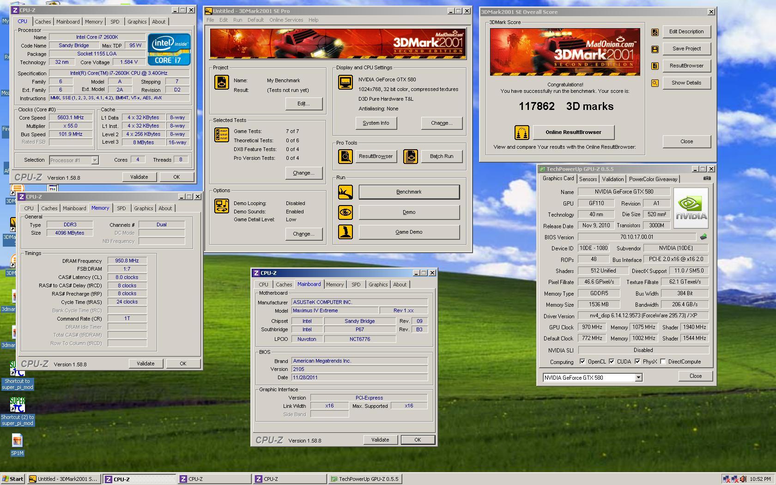Click Save Project button
Image resolution: width=776 pixels, height=485 pixels.
[686, 49]
